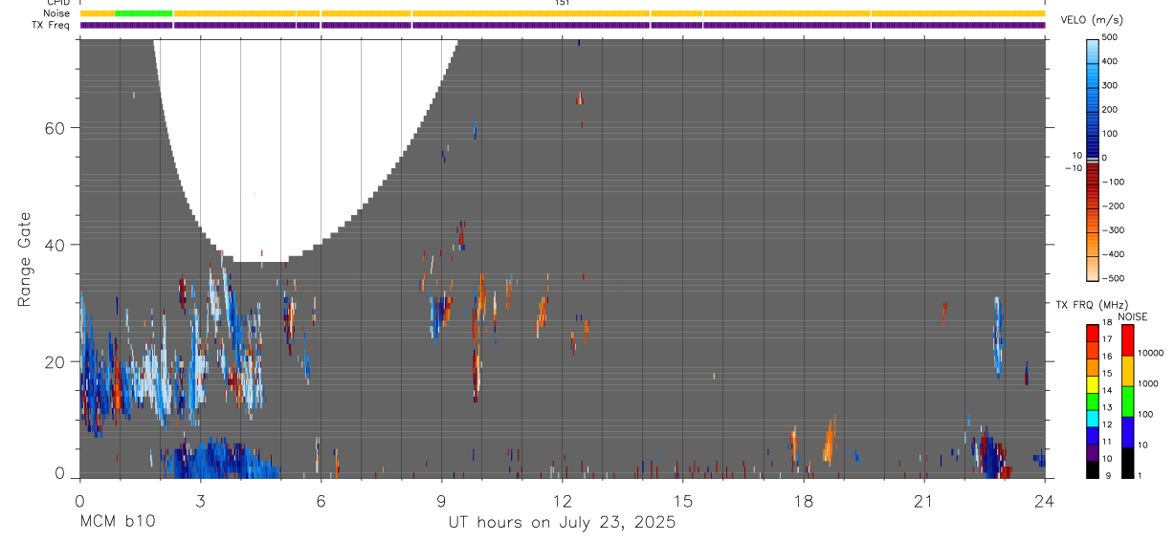Select the red top swatch of NOISE legend
This screenshot has width=1175, height=542.
coord(1129,340)
